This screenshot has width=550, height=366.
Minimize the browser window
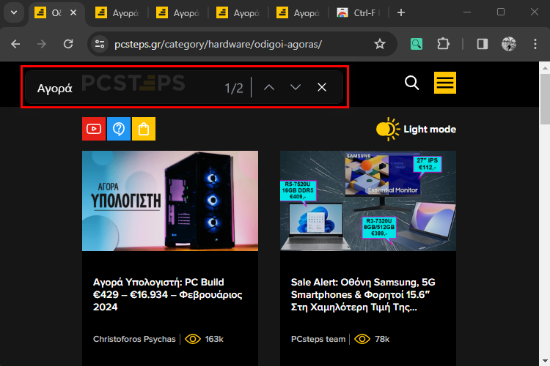tap(467, 12)
